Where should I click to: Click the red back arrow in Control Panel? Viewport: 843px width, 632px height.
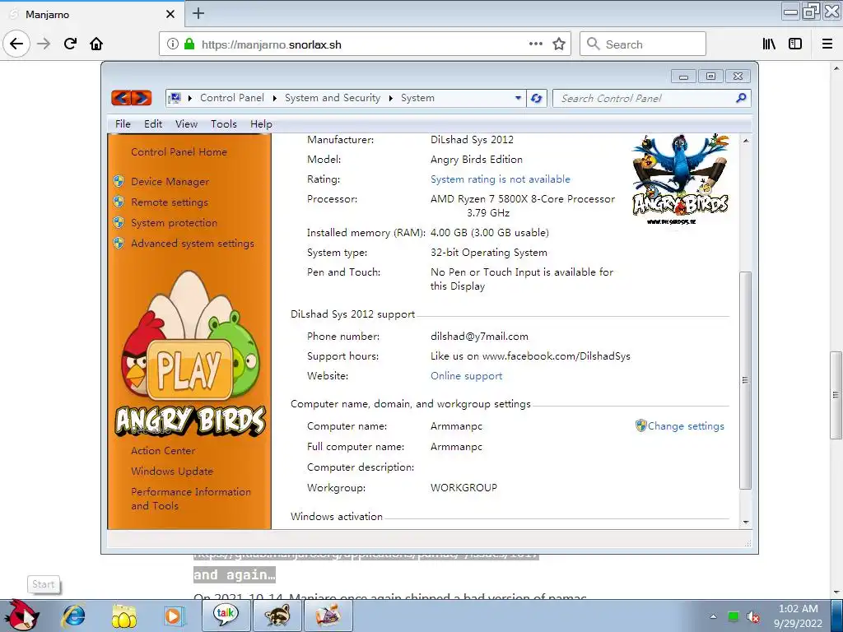point(122,98)
